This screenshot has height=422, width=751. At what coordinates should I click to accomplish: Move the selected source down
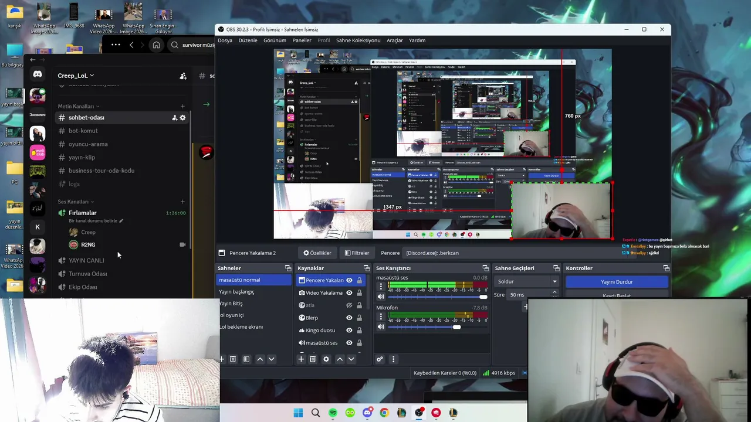[x=351, y=359]
